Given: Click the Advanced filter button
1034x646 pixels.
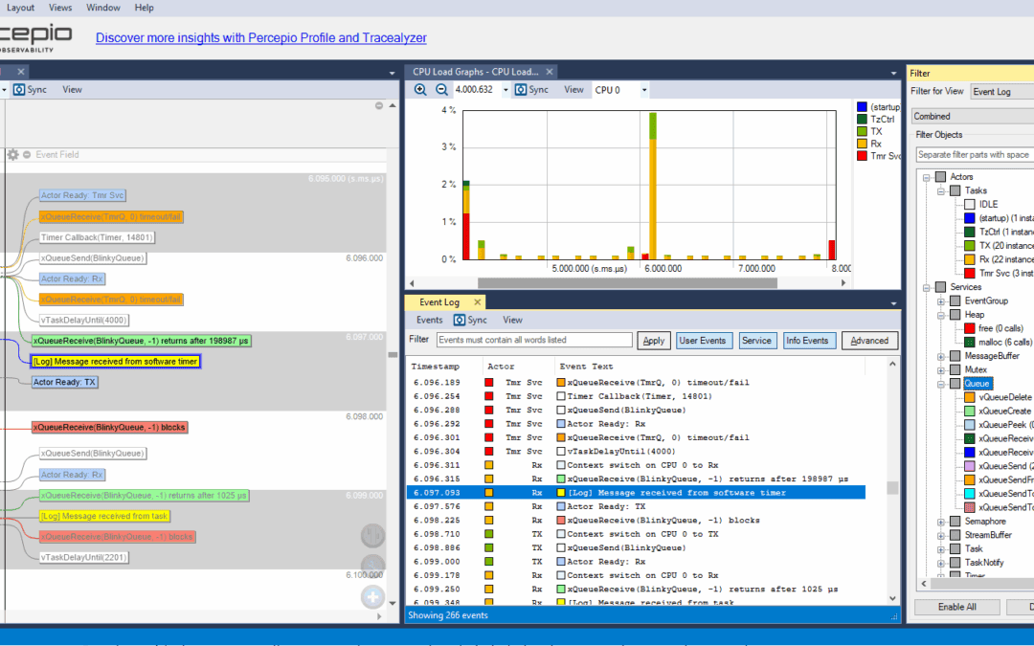Looking at the screenshot, I should click(869, 341).
